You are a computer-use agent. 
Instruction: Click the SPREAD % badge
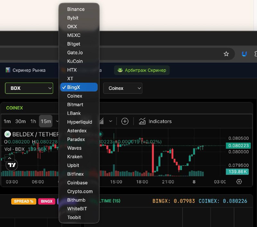pos(24,201)
